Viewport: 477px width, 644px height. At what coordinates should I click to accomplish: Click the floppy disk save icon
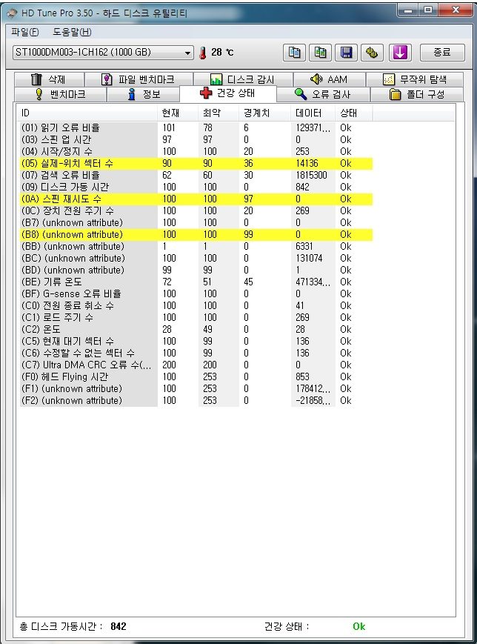point(346,53)
